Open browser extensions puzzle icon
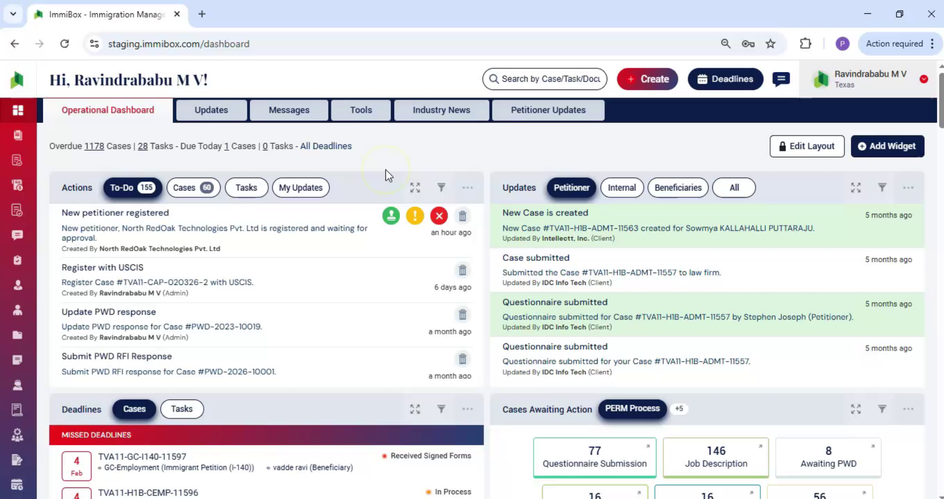Viewport: 944px width, 499px height. coord(805,44)
